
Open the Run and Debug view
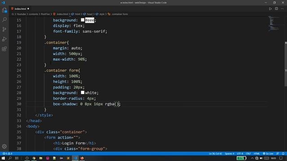[4, 39]
